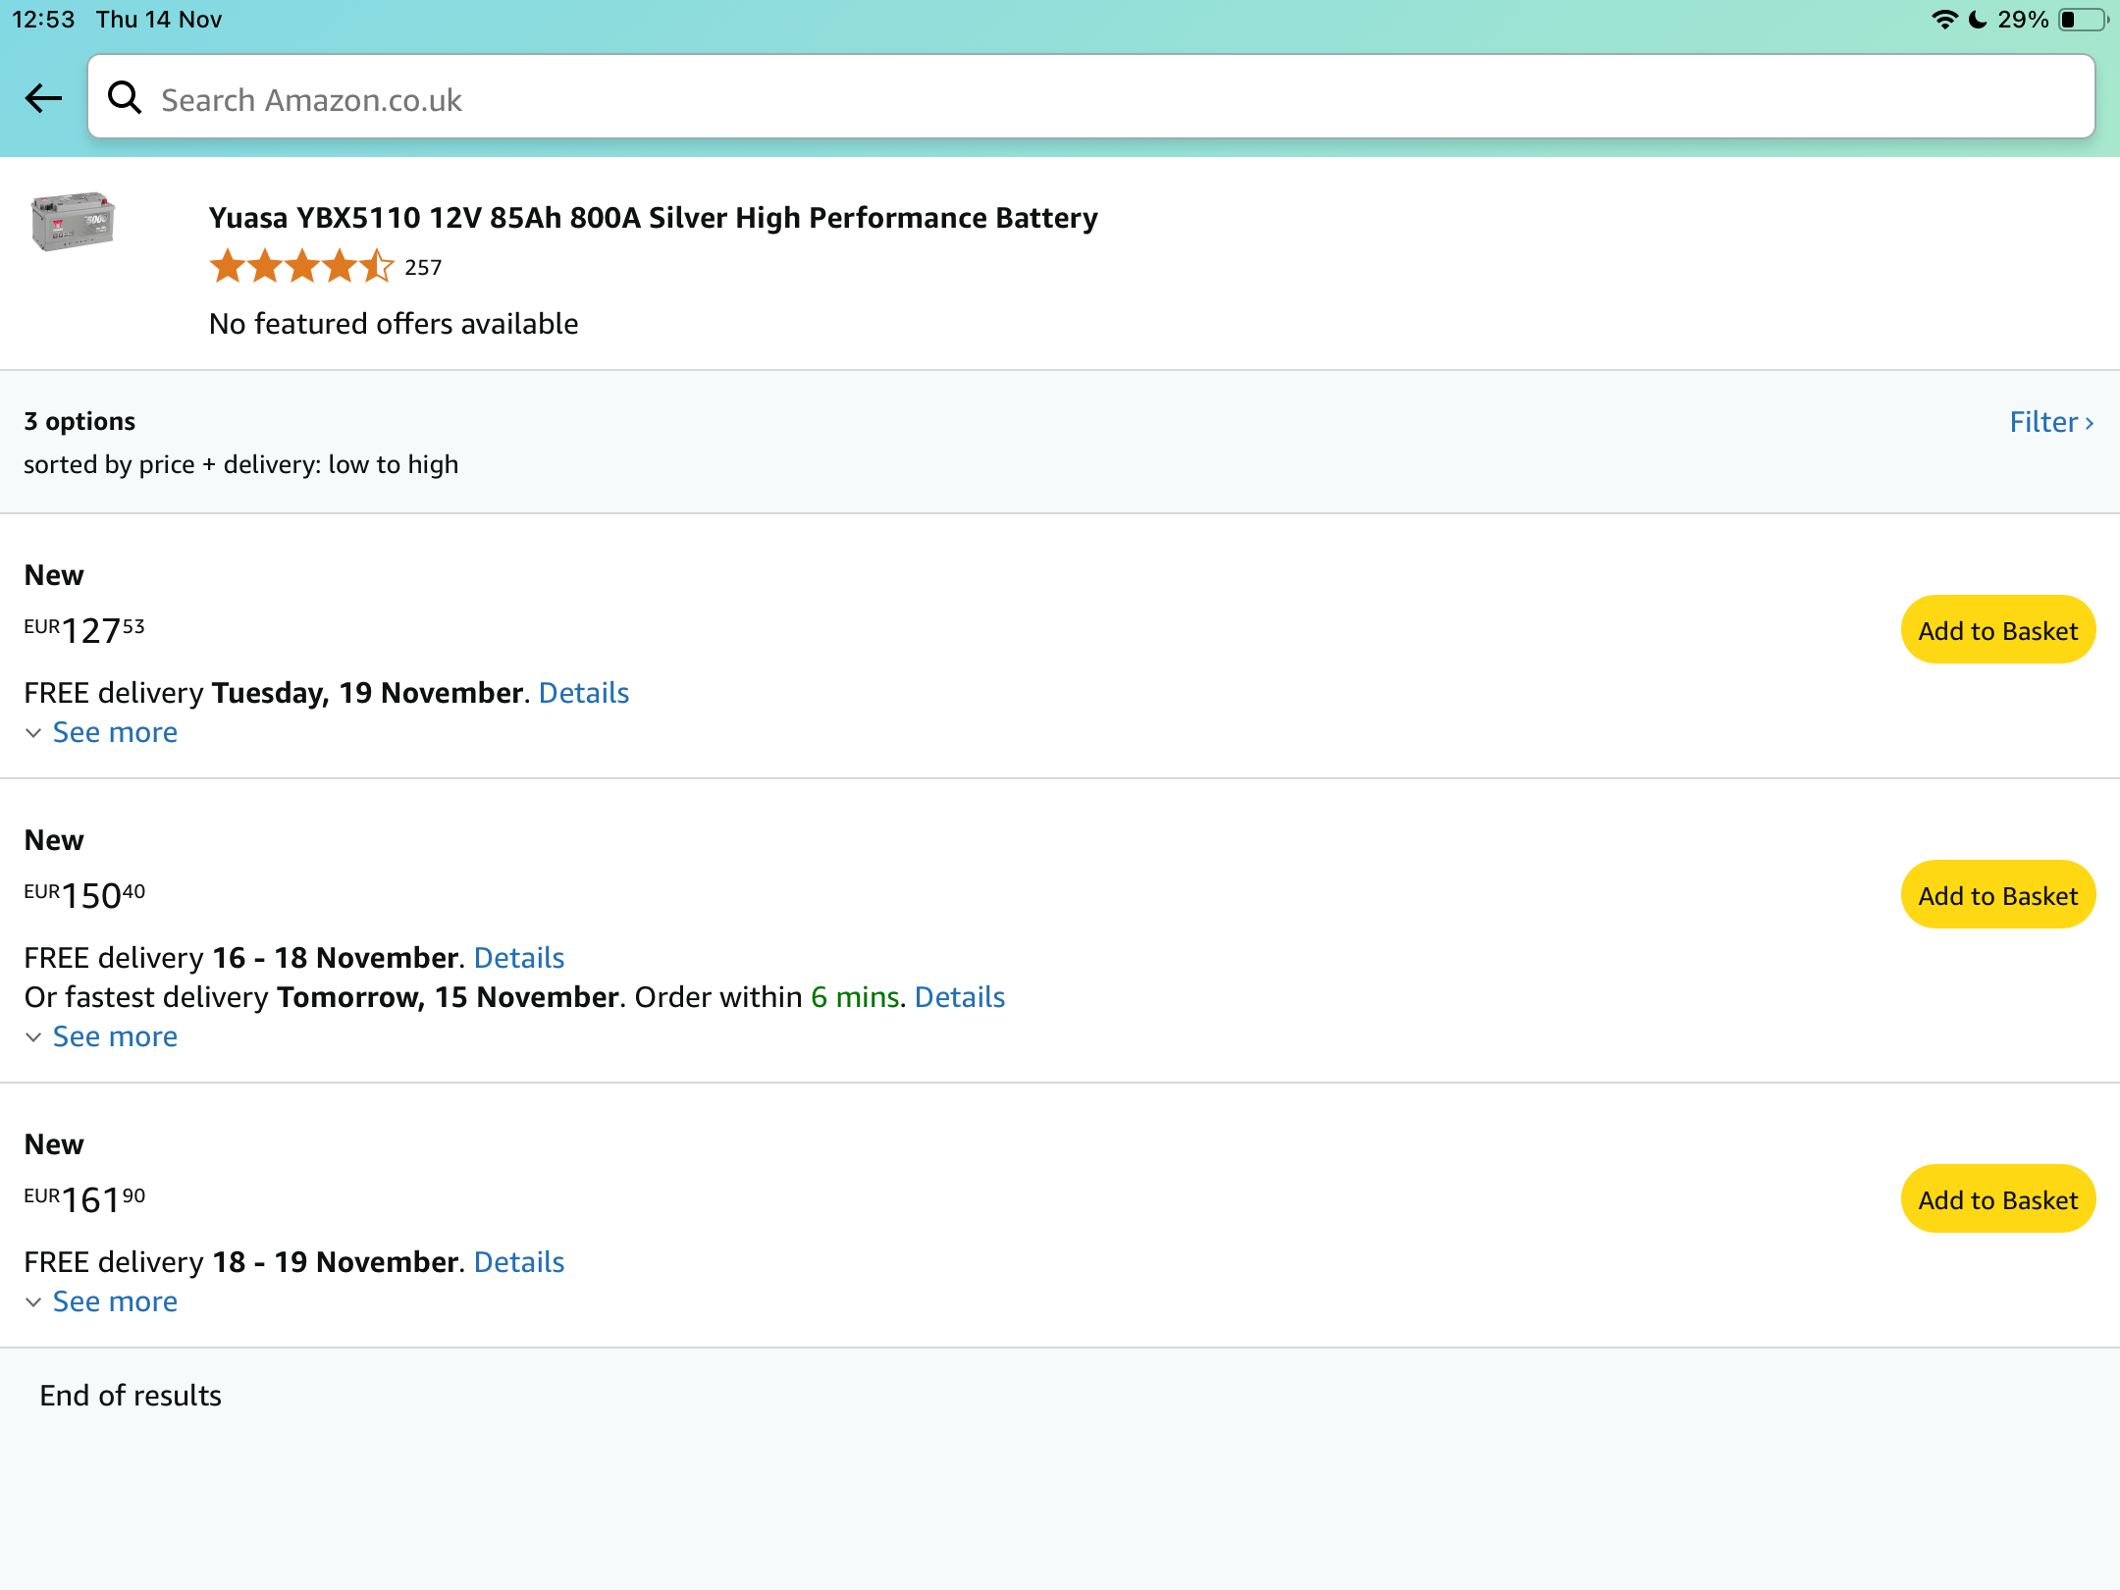
Task: Select the EUR 150.40 price
Action: (x=84, y=894)
